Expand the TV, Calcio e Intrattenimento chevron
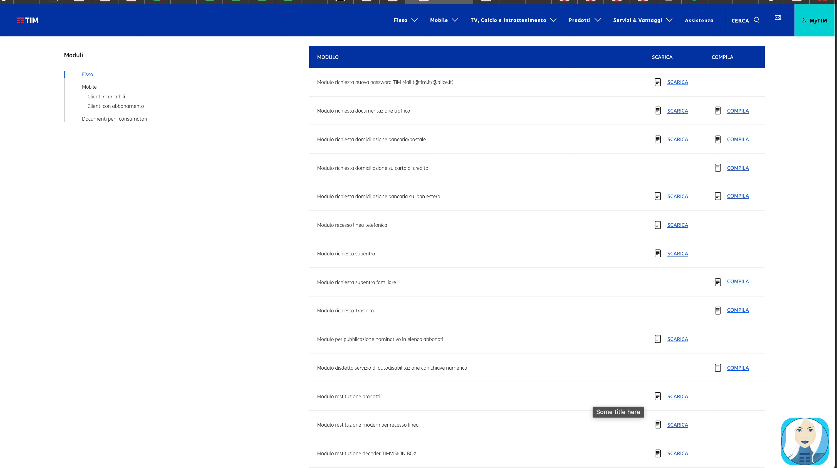This screenshot has width=837, height=468. point(553,20)
